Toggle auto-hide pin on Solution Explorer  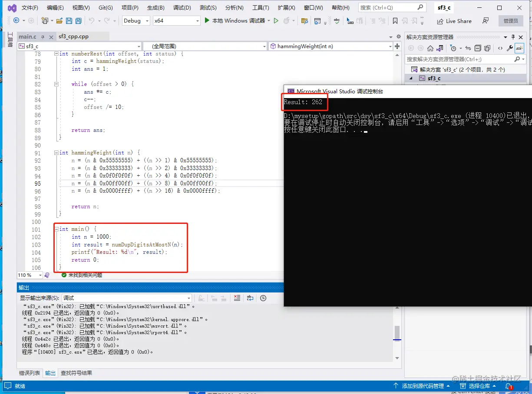(x=513, y=37)
